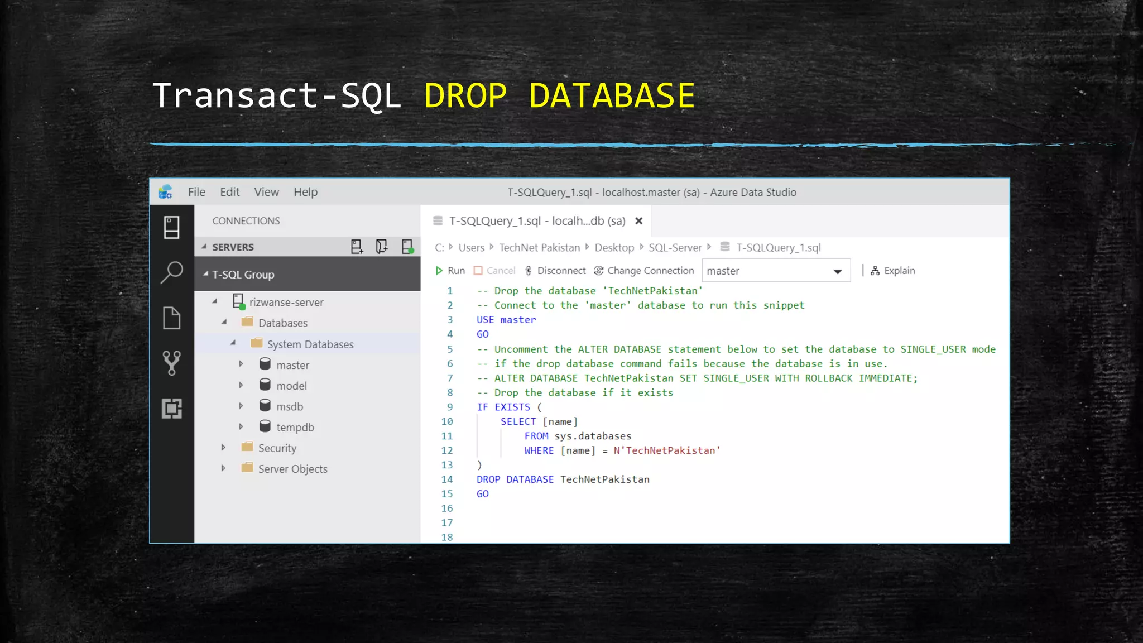Open the master database dropdown
1143x643 pixels.
[x=776, y=271]
